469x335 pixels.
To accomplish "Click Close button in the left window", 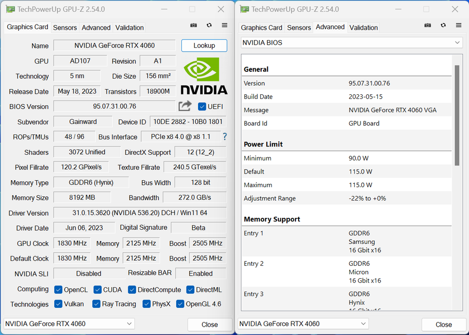I will click(x=209, y=325).
